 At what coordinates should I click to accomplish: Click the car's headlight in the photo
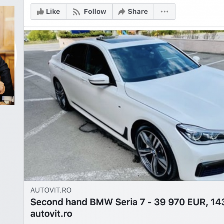(201, 135)
